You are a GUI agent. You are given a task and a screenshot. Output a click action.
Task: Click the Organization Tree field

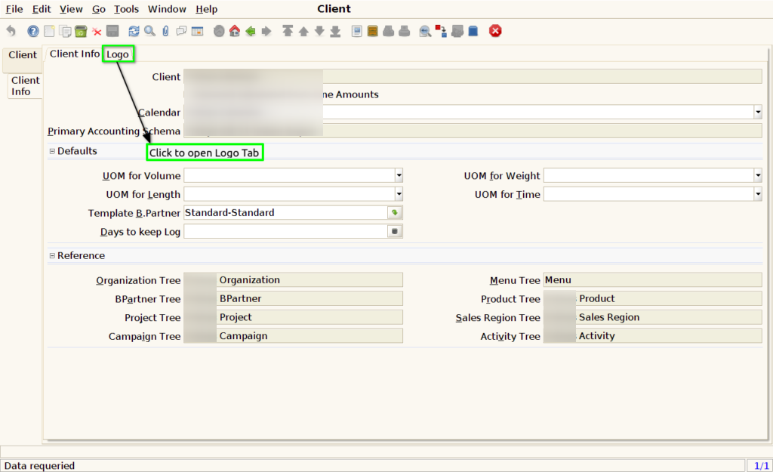click(x=293, y=279)
